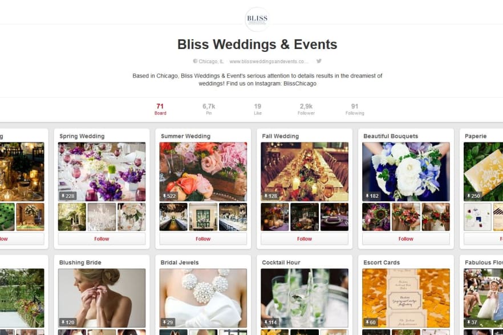Select the 71 Board tab
Viewport: 503px width, 335px height.
point(160,109)
